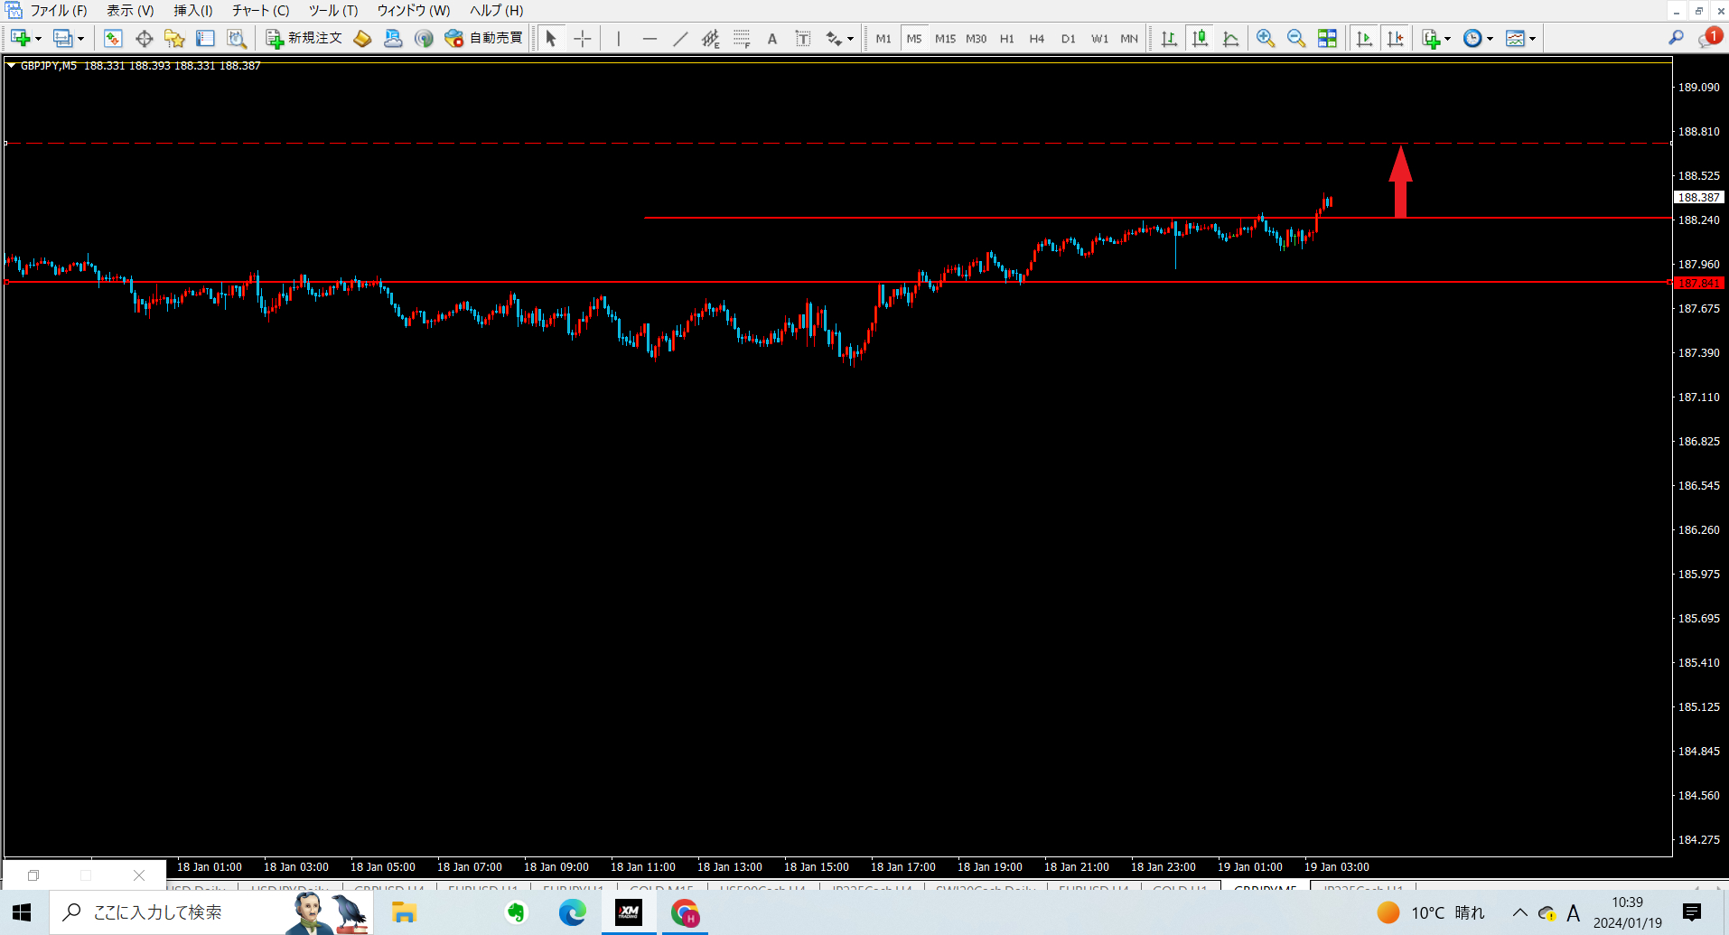Screen dimensions: 1729x935
Task: Select the 187.841 horizontal line price label
Action: pyautogui.click(x=1698, y=283)
